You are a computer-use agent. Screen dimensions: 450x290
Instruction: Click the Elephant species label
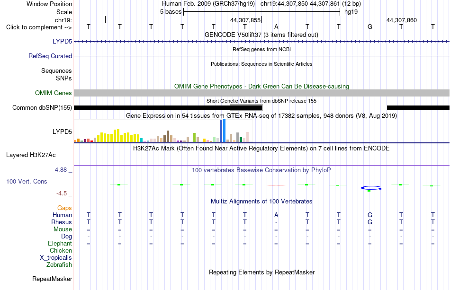pos(60,243)
